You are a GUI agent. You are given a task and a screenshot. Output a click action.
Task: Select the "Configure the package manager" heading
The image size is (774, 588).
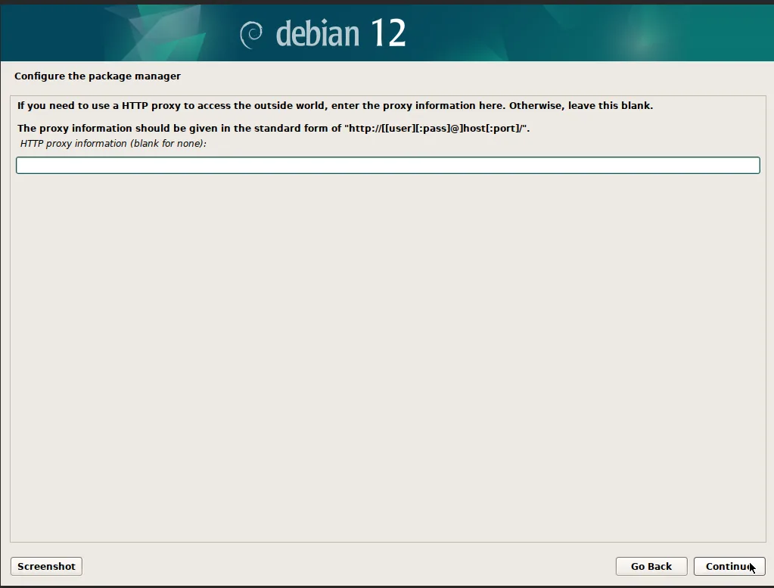(x=98, y=76)
